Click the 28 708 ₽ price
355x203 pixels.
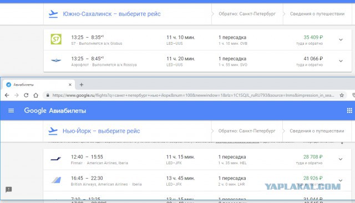[313, 157]
